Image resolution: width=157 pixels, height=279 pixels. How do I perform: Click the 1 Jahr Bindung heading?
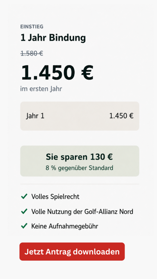pyautogui.click(x=53, y=38)
